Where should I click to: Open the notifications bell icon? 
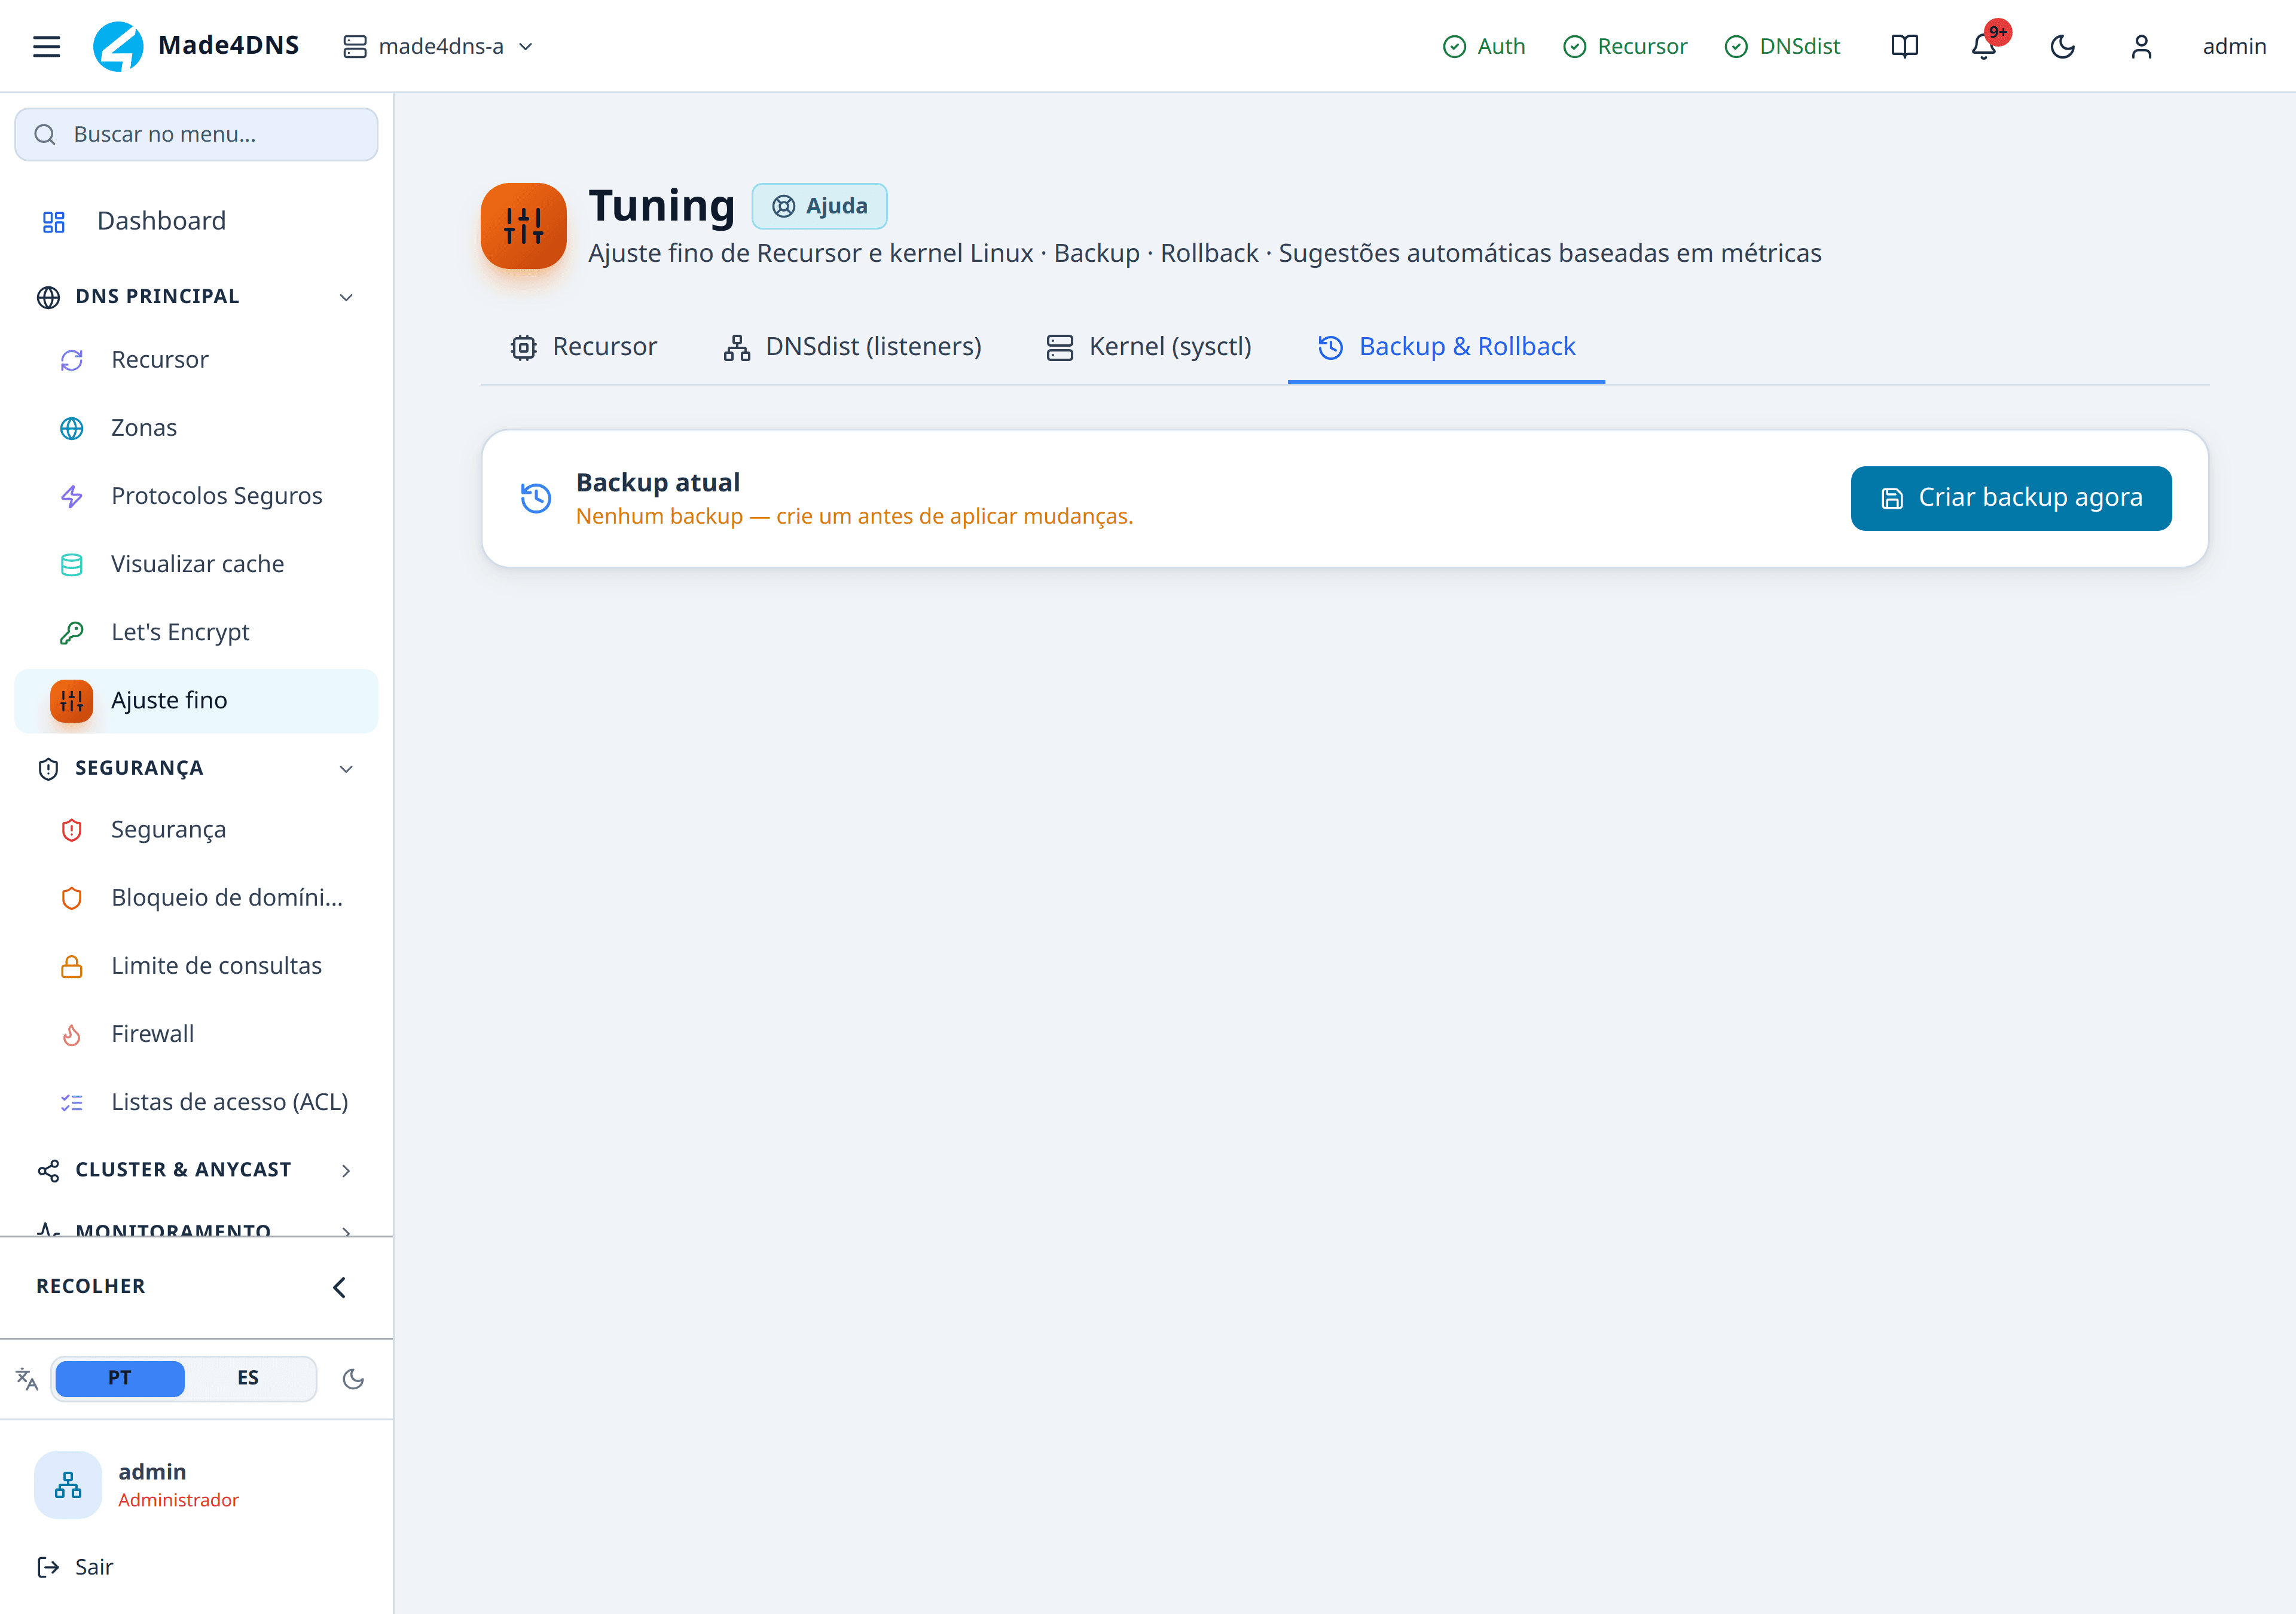[1984, 46]
